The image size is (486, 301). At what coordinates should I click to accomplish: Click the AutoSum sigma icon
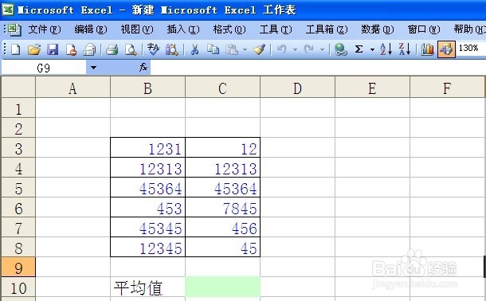pos(359,49)
